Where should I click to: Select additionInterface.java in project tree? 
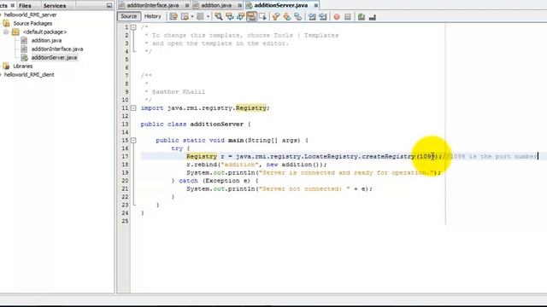[x=57, y=49]
